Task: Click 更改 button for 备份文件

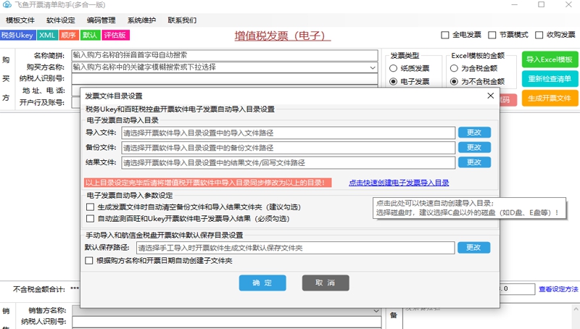Action: click(x=475, y=147)
